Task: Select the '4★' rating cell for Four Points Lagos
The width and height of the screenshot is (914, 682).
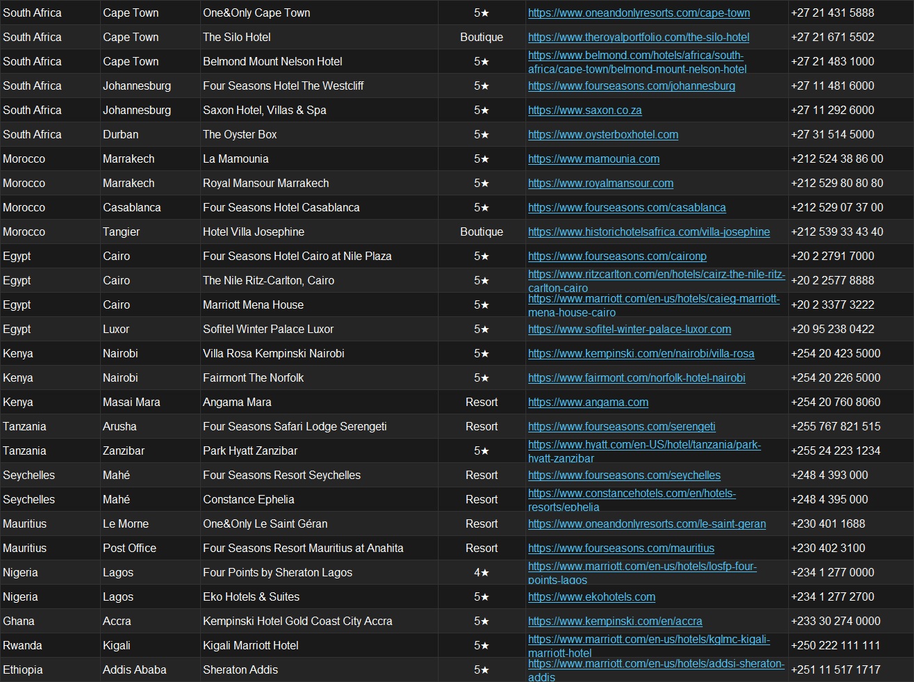Action: click(x=482, y=572)
